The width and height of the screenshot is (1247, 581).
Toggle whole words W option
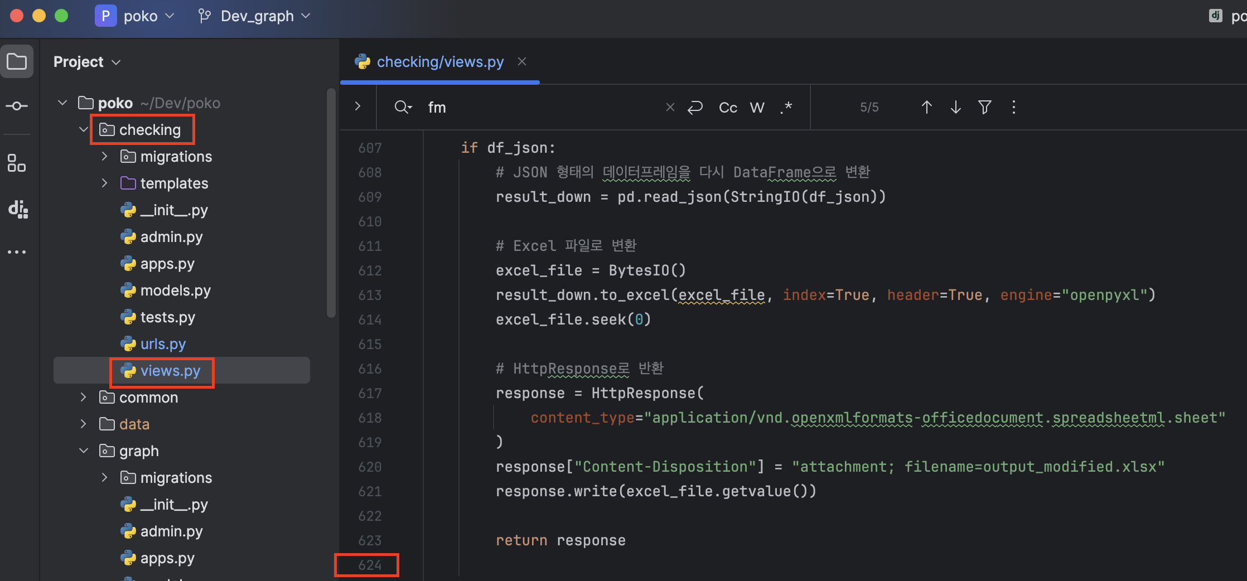click(x=757, y=107)
